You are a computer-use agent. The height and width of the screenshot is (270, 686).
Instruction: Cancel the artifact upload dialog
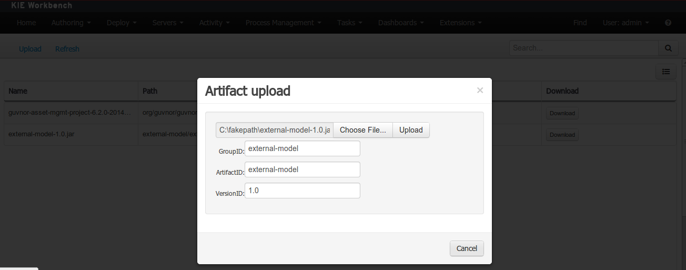pyautogui.click(x=467, y=248)
